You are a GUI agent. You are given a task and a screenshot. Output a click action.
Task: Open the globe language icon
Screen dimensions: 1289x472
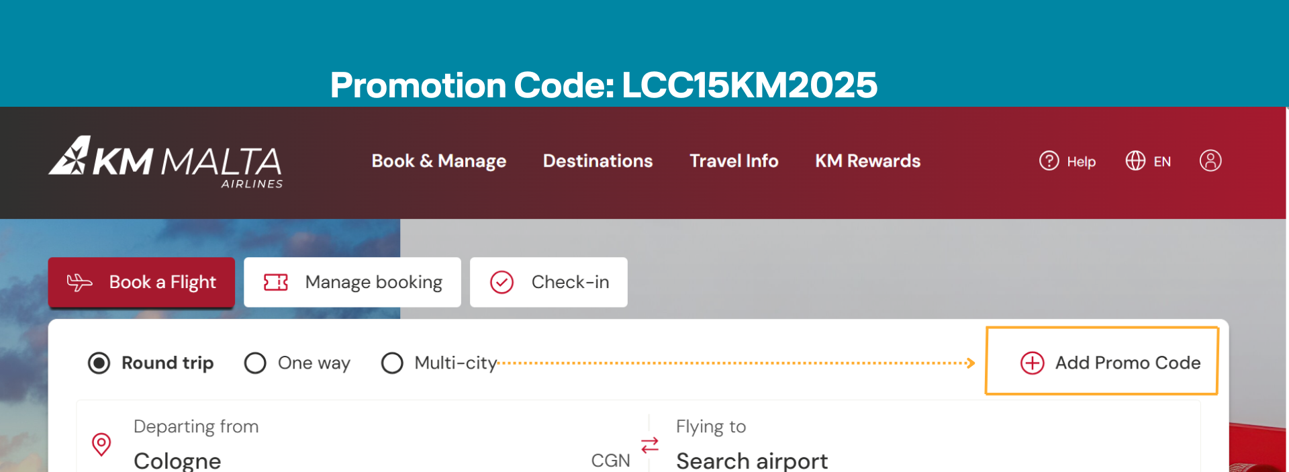(x=1135, y=161)
